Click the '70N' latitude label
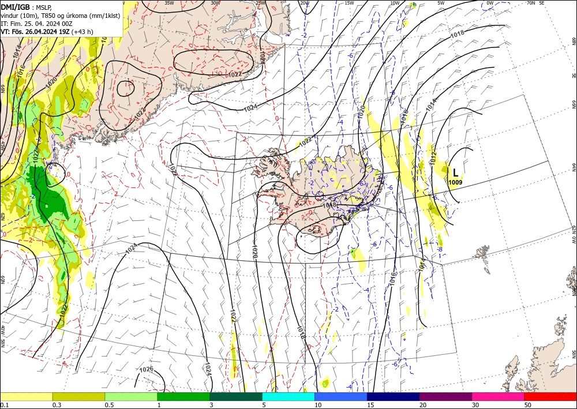 point(531,3)
